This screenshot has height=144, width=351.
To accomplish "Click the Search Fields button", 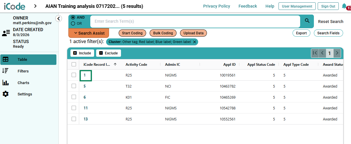I will tap(328, 33).
